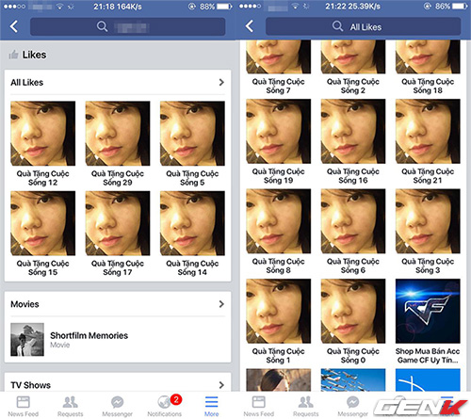The height and width of the screenshot is (419, 471).
Task: Tap the Quà Tặng Cuộc Sống 2 label
Action: click(353, 86)
